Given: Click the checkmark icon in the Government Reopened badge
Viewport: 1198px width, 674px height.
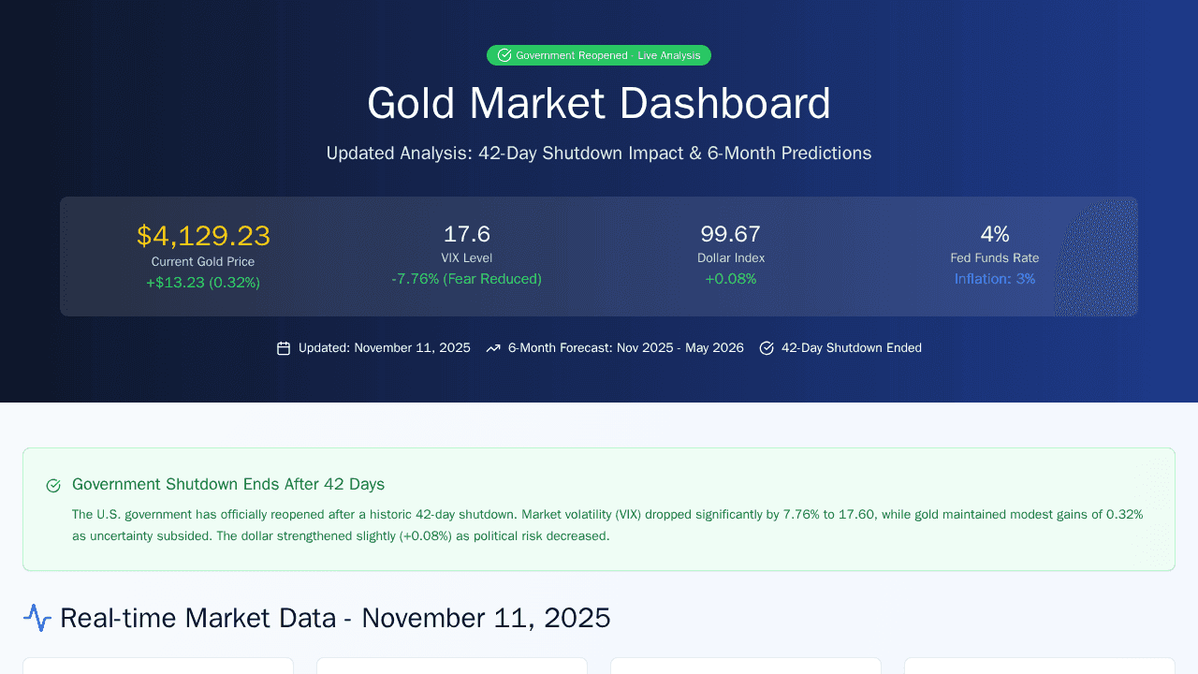Looking at the screenshot, I should tap(504, 55).
